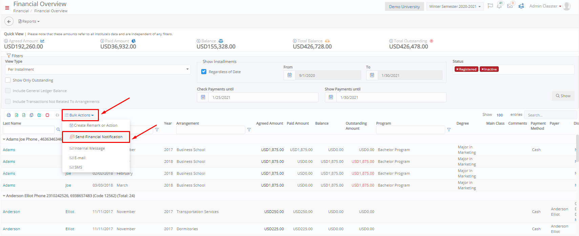This screenshot has width=579, height=236.
Task: Open the Admin Classter user dropdown
Action: [x=545, y=6]
